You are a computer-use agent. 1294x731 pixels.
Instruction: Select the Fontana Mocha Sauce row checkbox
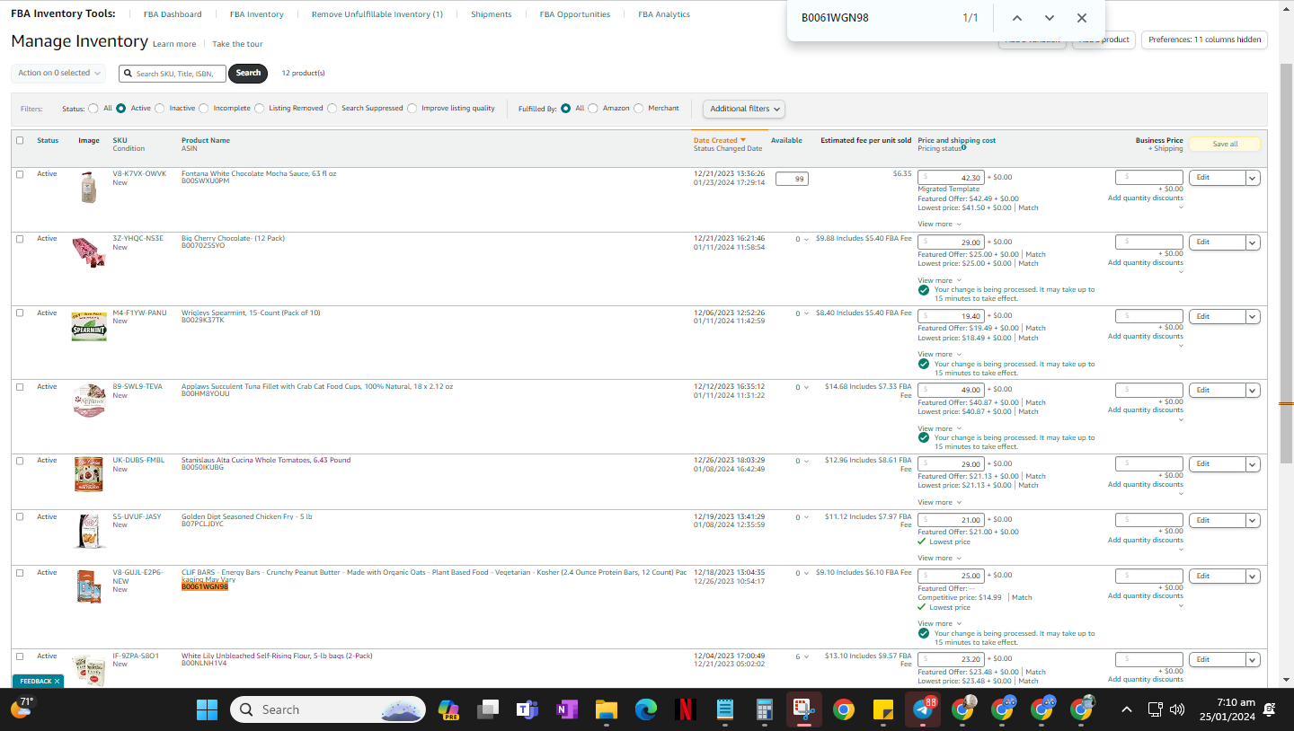click(20, 174)
